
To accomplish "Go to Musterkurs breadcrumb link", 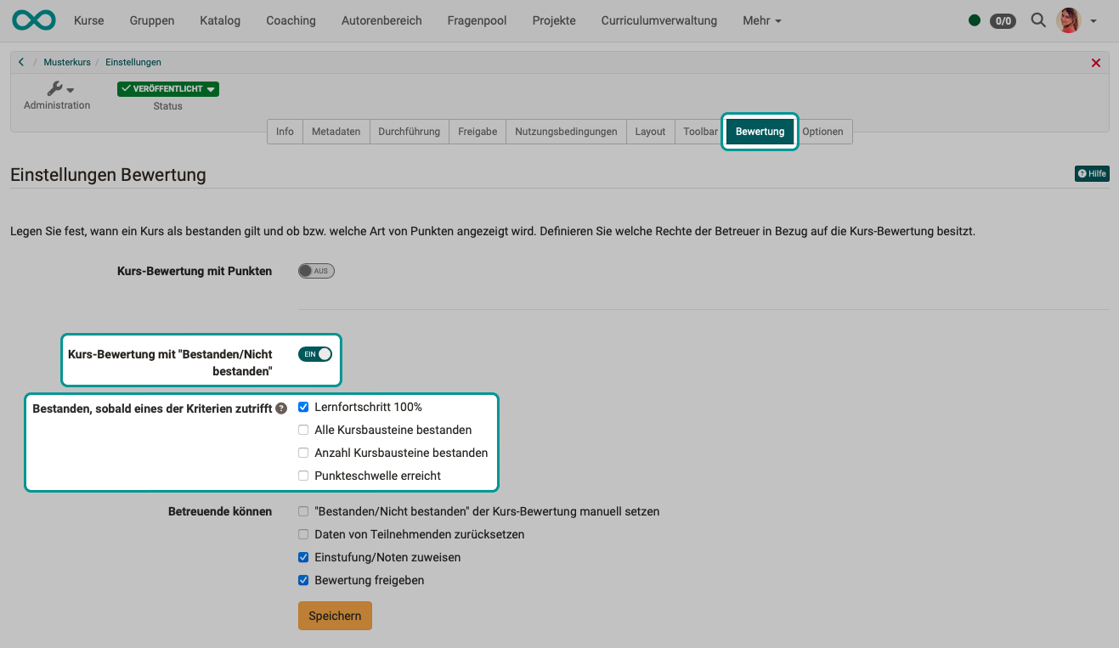I will (x=67, y=62).
